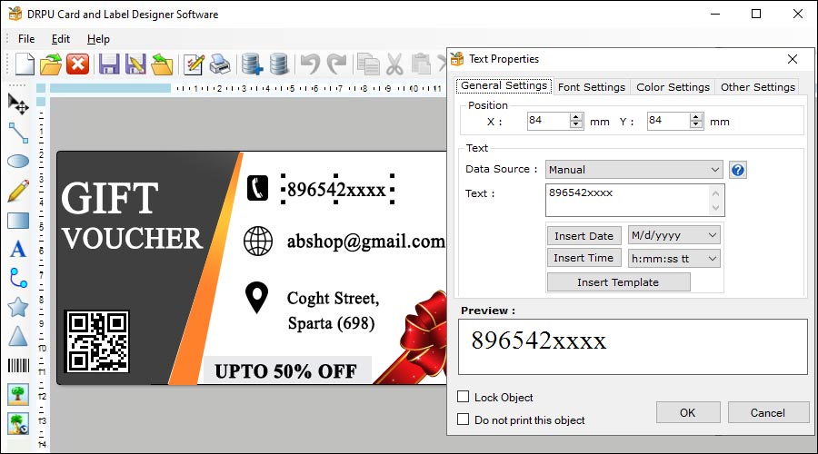Click the Cut scissors icon
The image size is (818, 454).
(x=395, y=64)
